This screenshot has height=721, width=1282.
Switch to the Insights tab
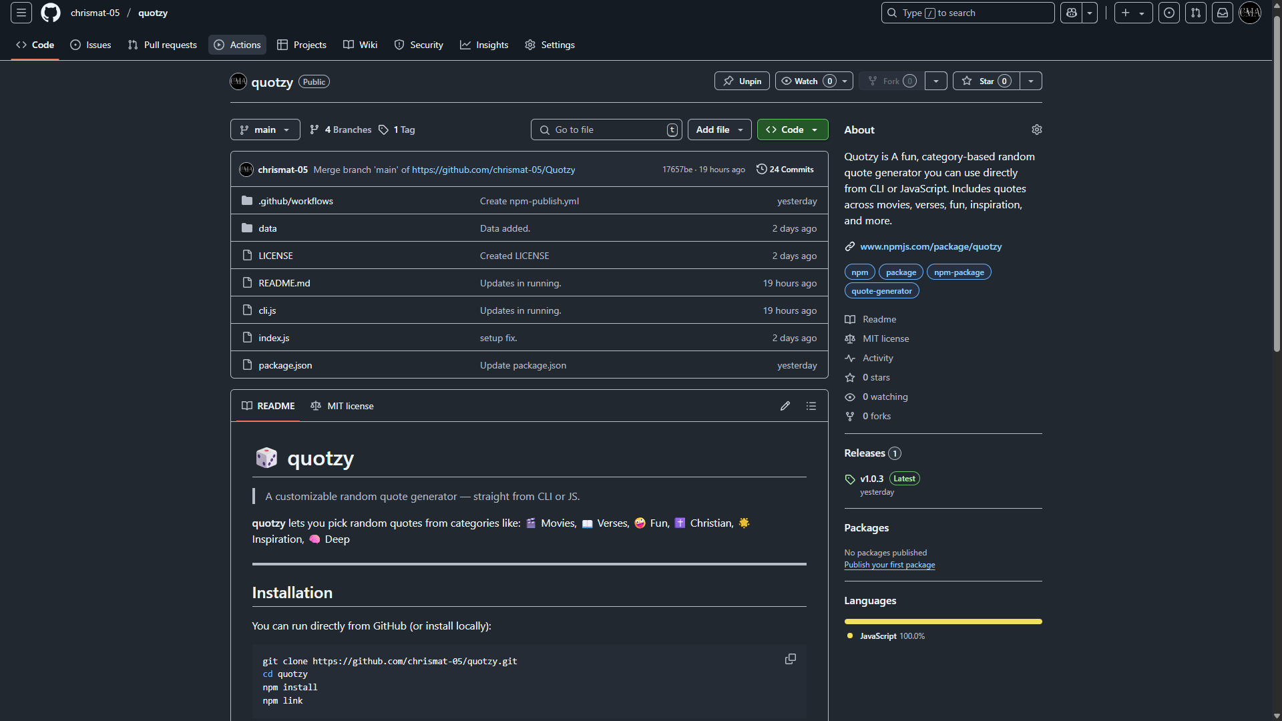pos(484,45)
